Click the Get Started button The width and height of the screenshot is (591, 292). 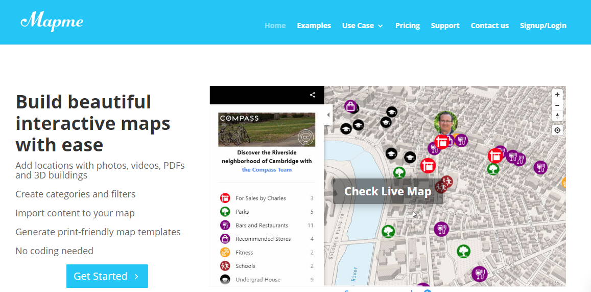click(107, 276)
